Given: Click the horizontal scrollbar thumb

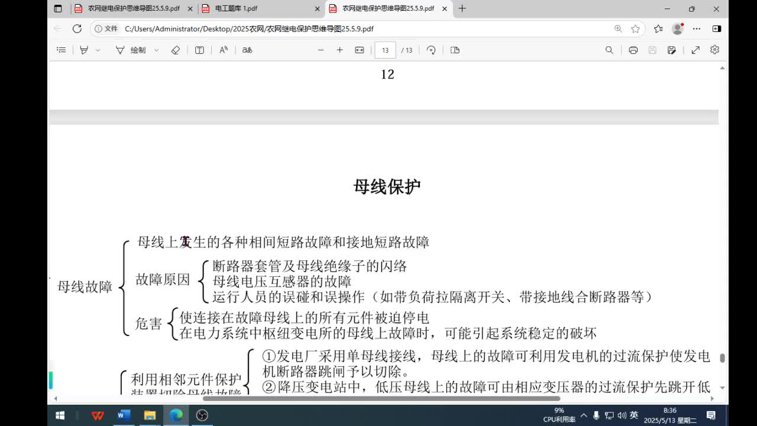Looking at the screenshot, I should point(380,398).
